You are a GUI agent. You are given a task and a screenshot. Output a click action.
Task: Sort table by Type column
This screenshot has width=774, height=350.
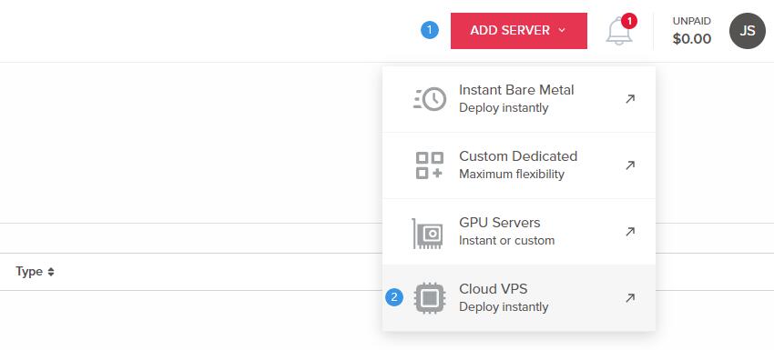coord(35,272)
